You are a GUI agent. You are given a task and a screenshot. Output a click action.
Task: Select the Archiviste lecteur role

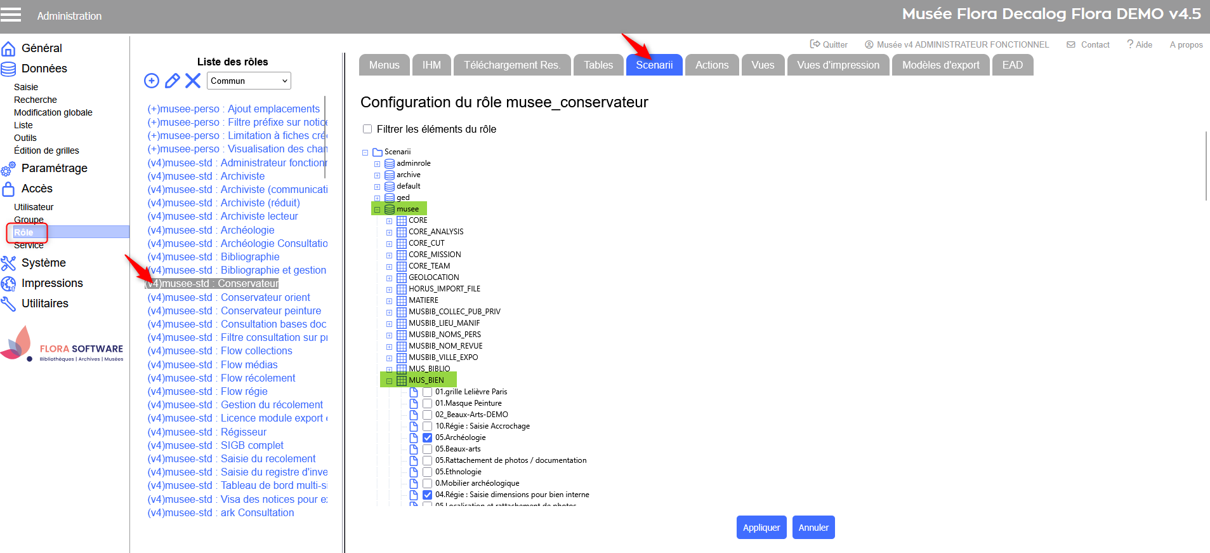point(223,217)
